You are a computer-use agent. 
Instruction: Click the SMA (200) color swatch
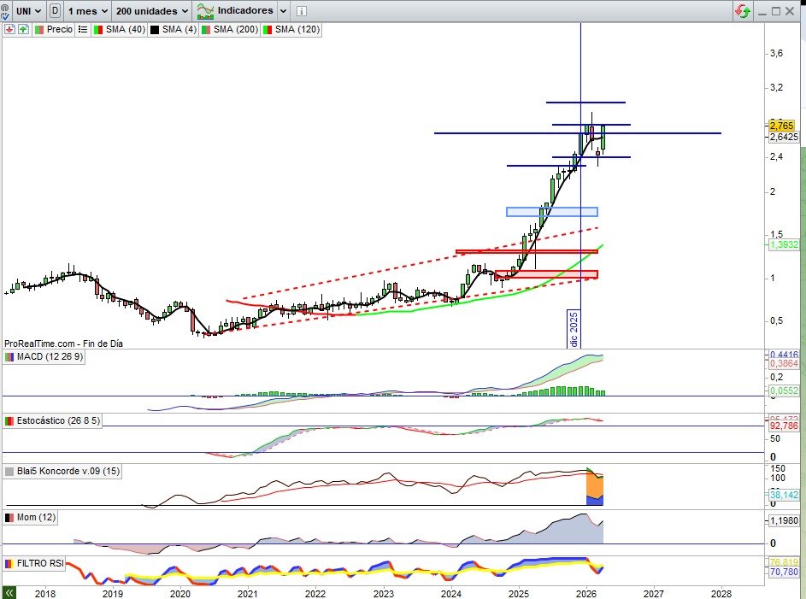click(206, 30)
